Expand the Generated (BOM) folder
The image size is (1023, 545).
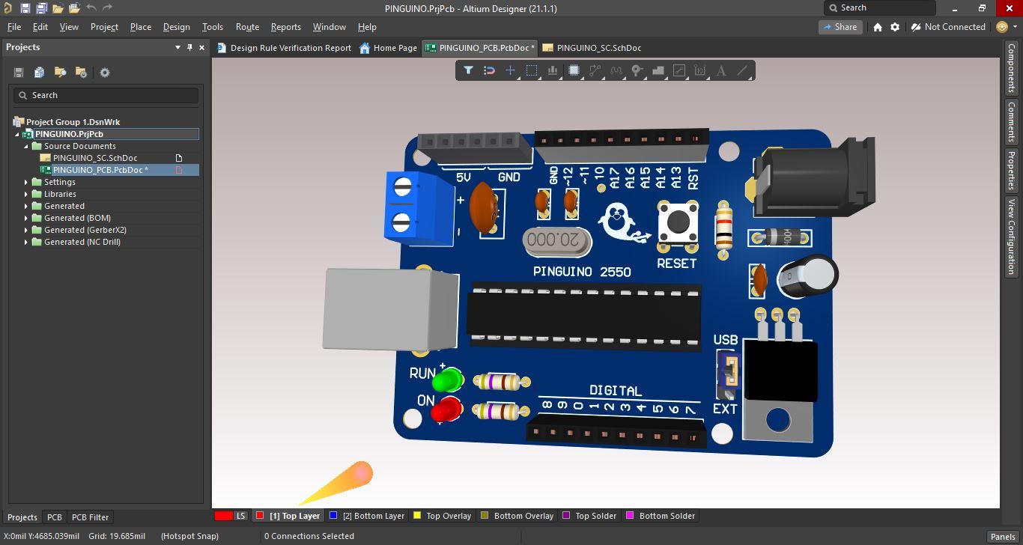pyautogui.click(x=26, y=219)
